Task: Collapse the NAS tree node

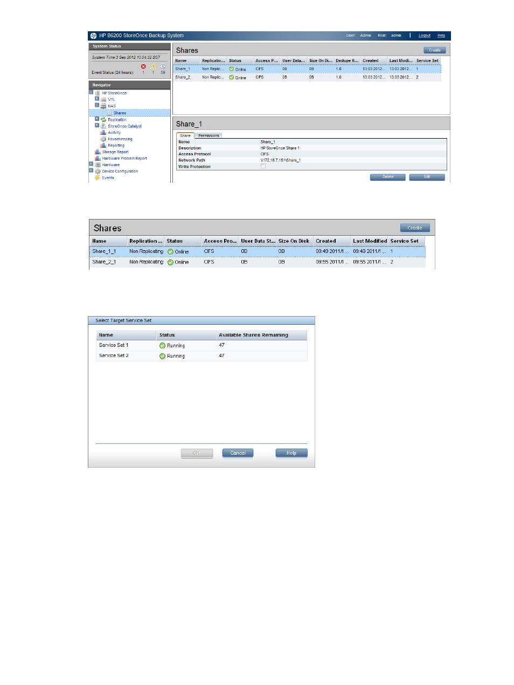Action: [x=97, y=105]
